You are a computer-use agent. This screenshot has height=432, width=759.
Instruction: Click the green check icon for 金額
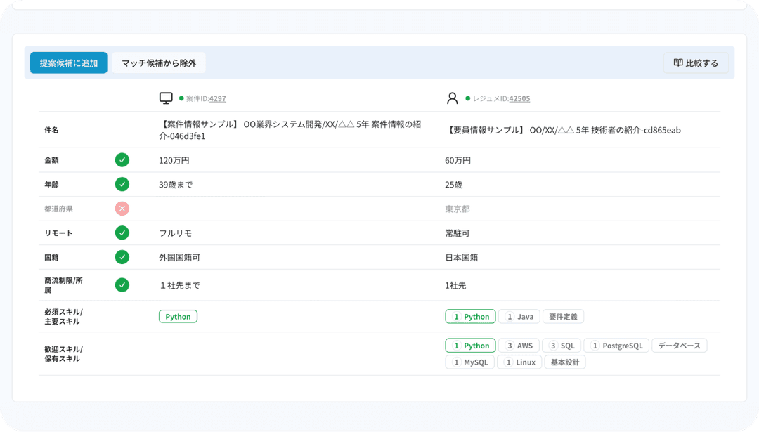pos(122,160)
